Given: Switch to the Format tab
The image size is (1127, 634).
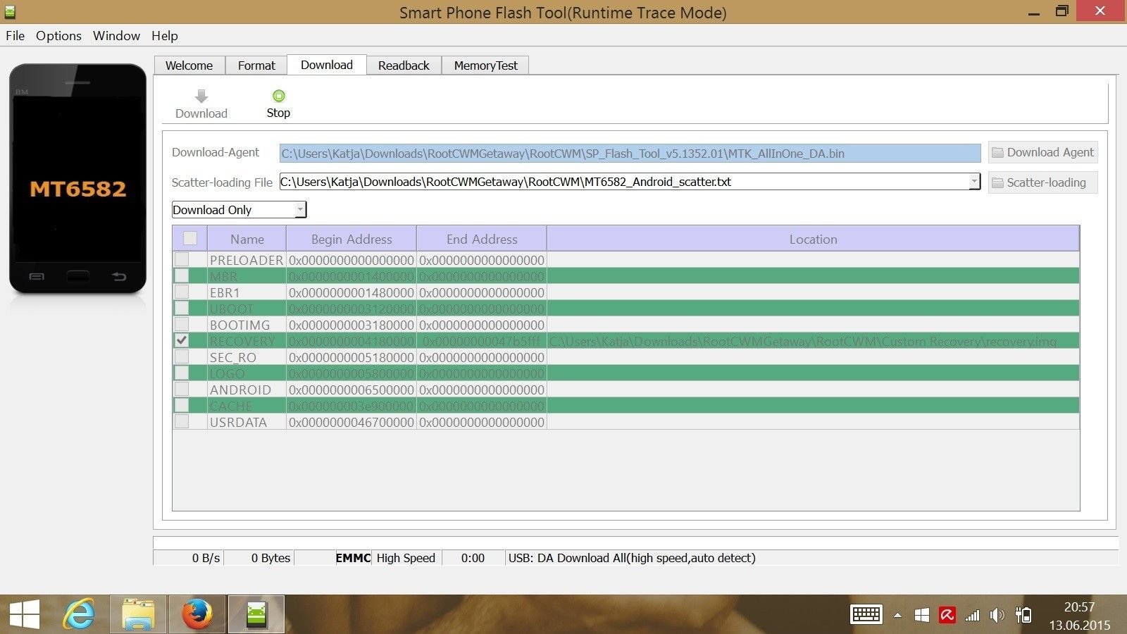Looking at the screenshot, I should point(256,66).
